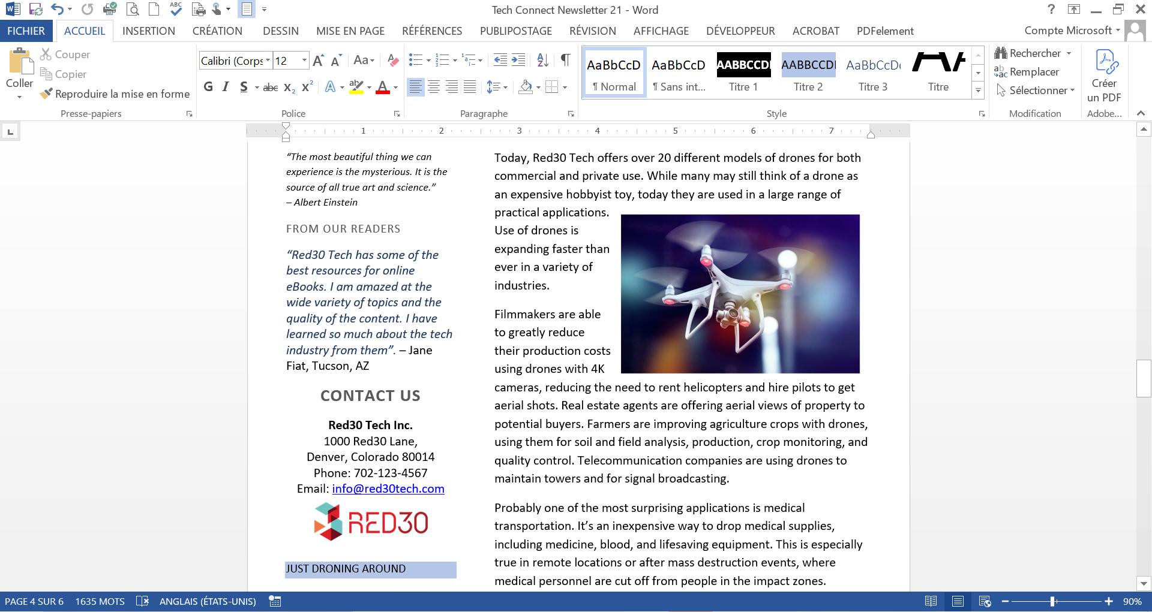
Task: Toggle strikethrough abc formatting
Action: (271, 88)
